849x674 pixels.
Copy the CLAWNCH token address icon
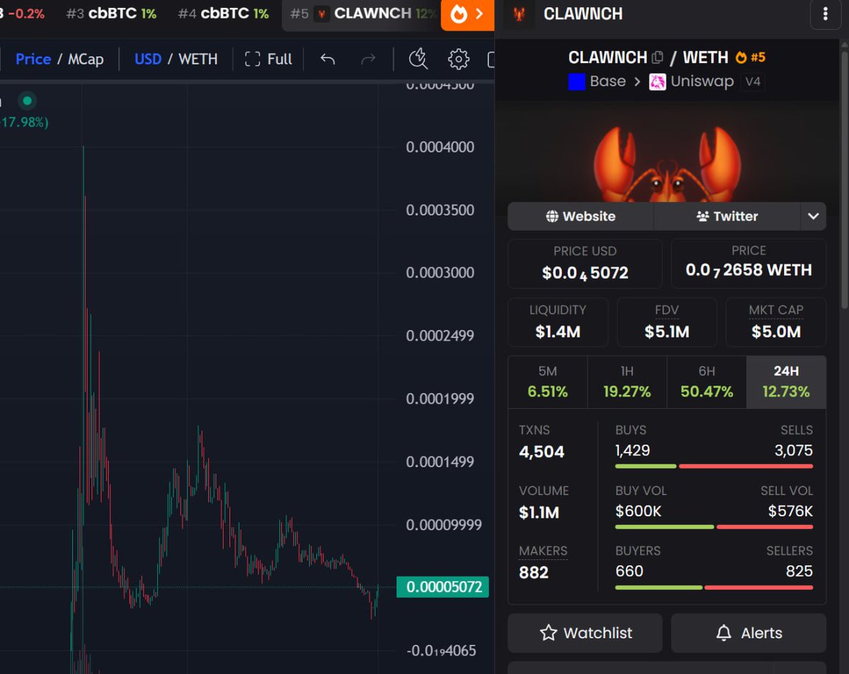(657, 57)
